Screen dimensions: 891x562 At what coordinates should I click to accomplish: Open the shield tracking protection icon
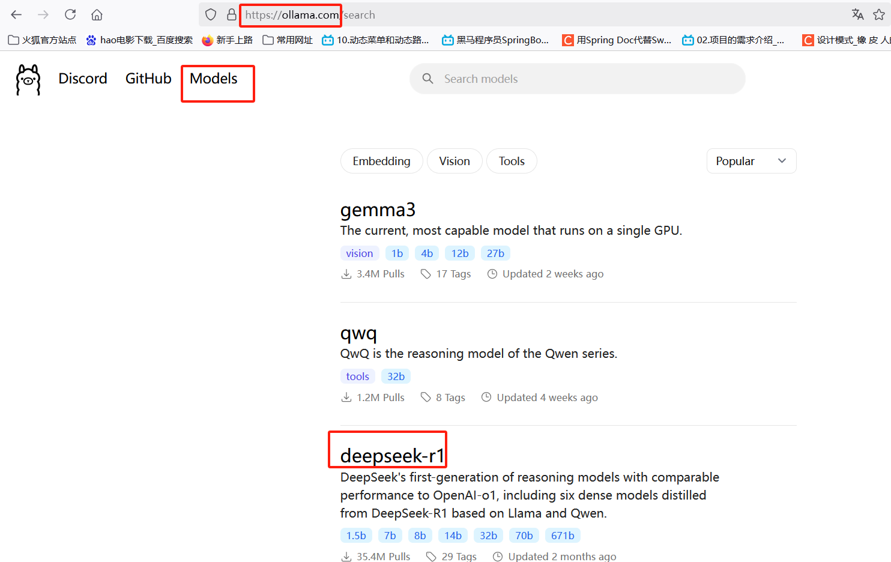211,14
